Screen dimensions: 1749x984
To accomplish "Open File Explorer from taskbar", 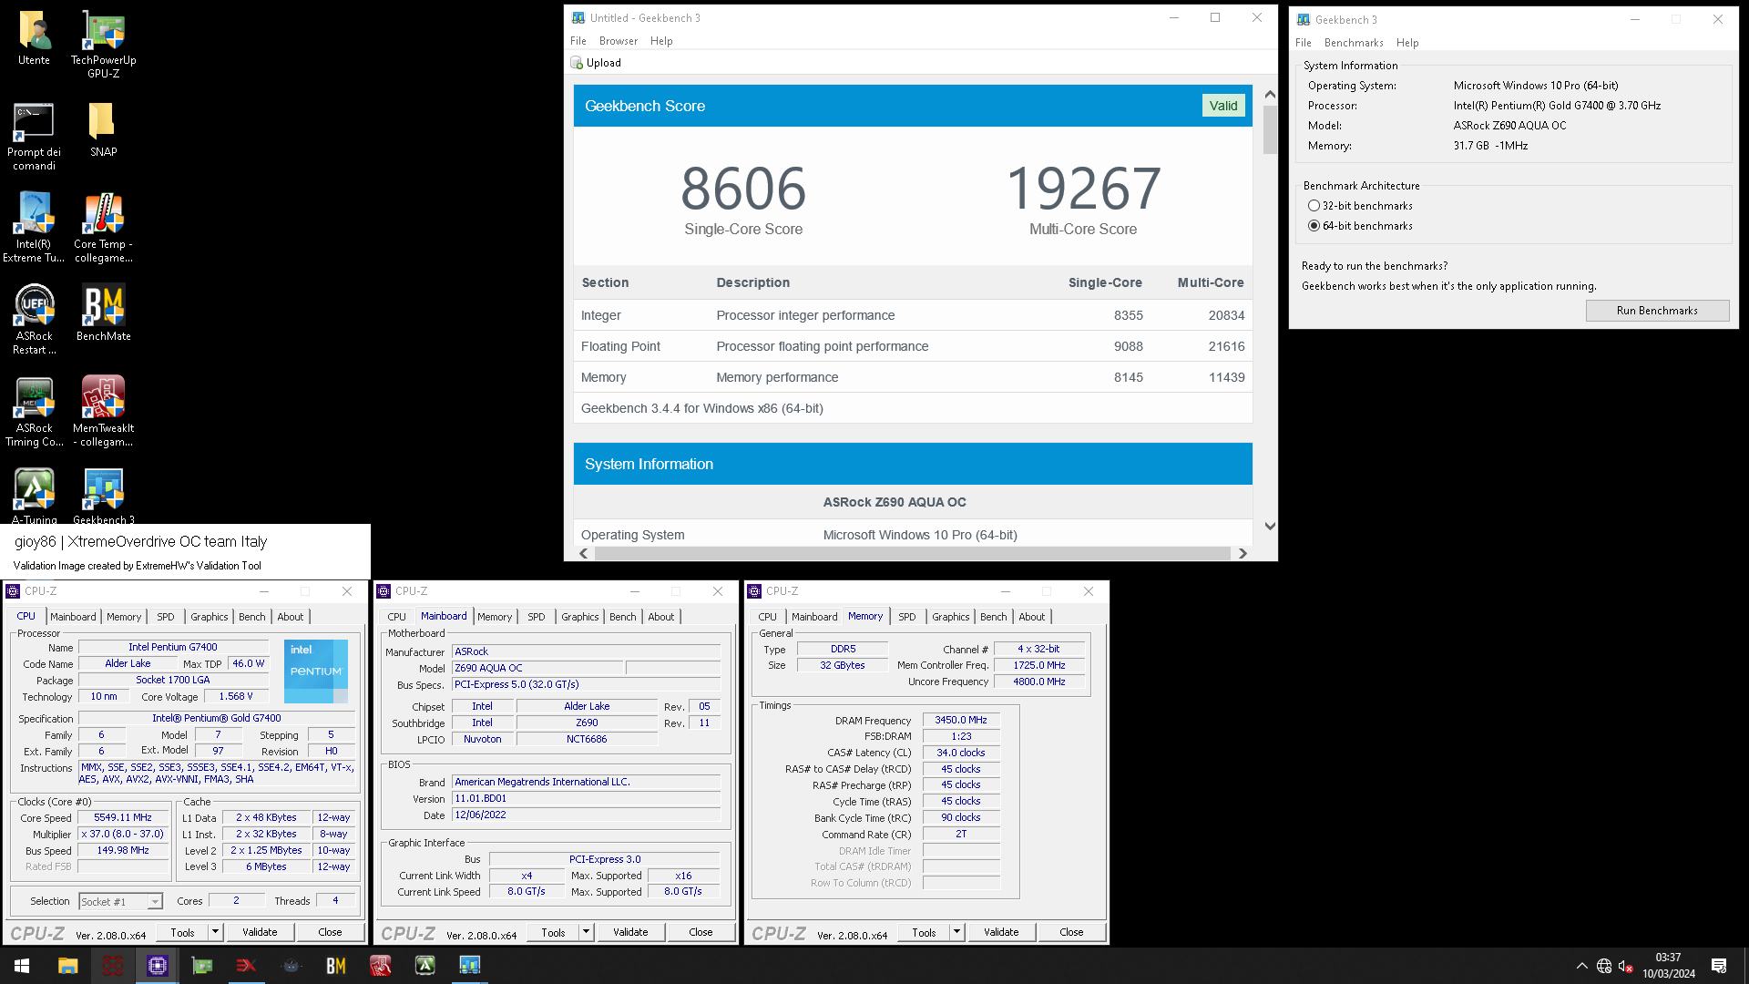I will tap(67, 966).
